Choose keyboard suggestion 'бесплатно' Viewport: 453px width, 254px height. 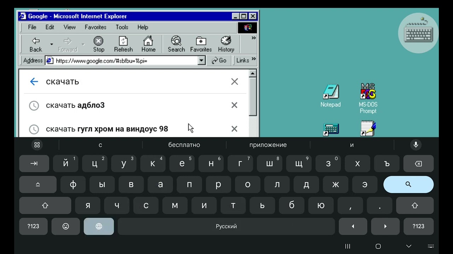point(184,145)
